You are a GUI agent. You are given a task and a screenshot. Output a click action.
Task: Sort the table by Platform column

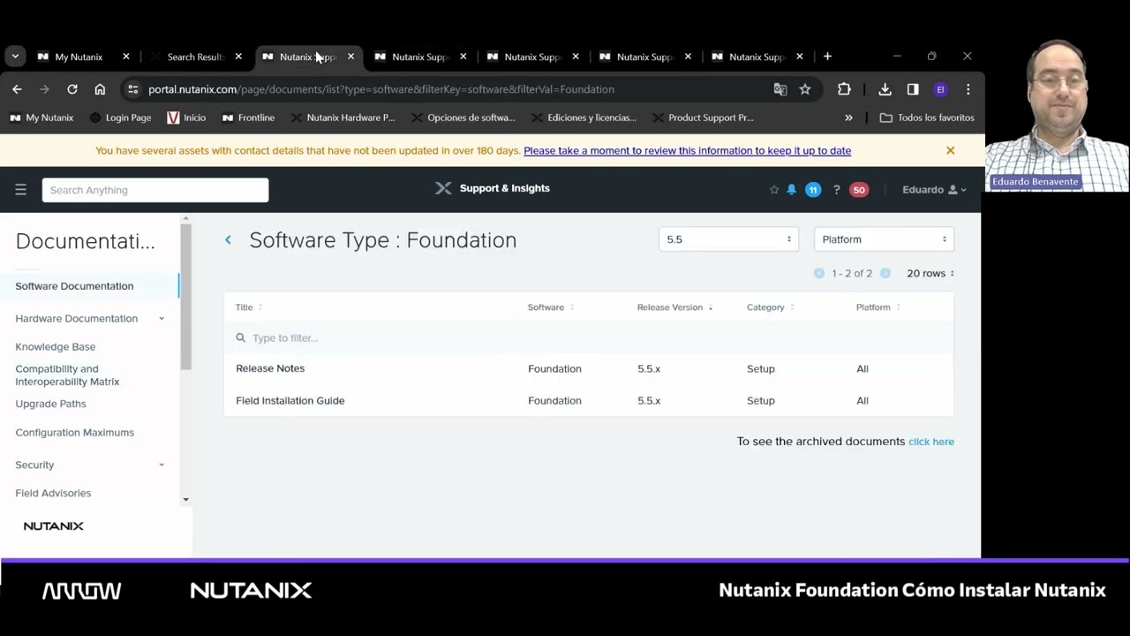(x=878, y=307)
